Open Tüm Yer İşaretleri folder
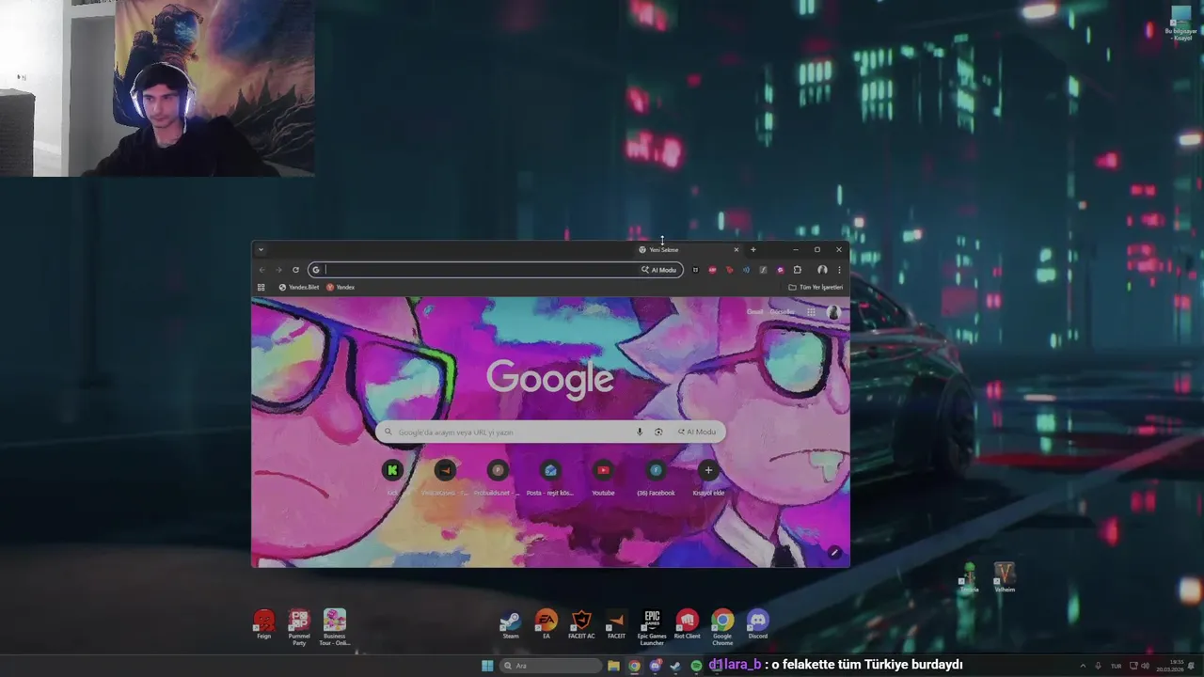 pyautogui.click(x=816, y=287)
